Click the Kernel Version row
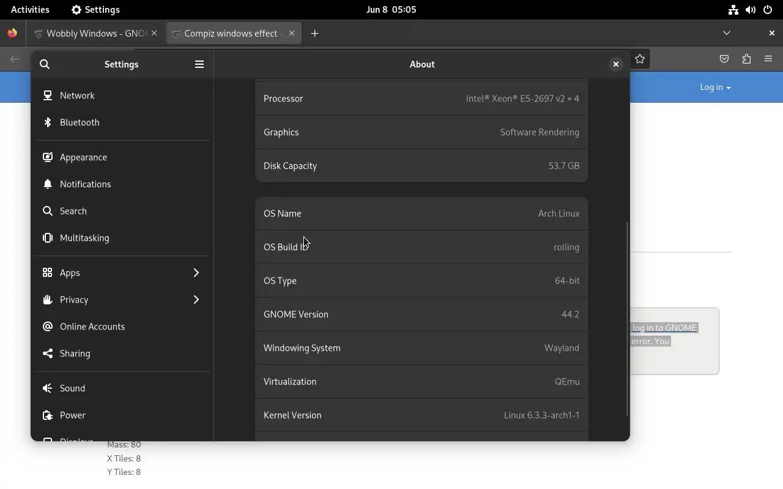Viewport: 783px width, 489px height. click(421, 415)
